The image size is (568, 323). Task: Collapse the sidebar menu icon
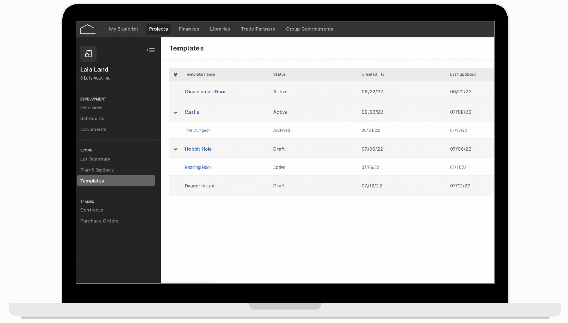[x=151, y=50]
